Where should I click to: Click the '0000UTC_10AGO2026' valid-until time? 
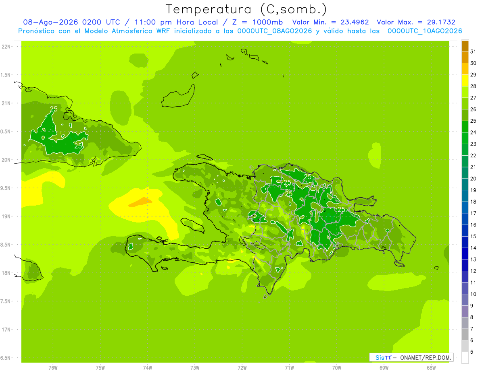425,31
